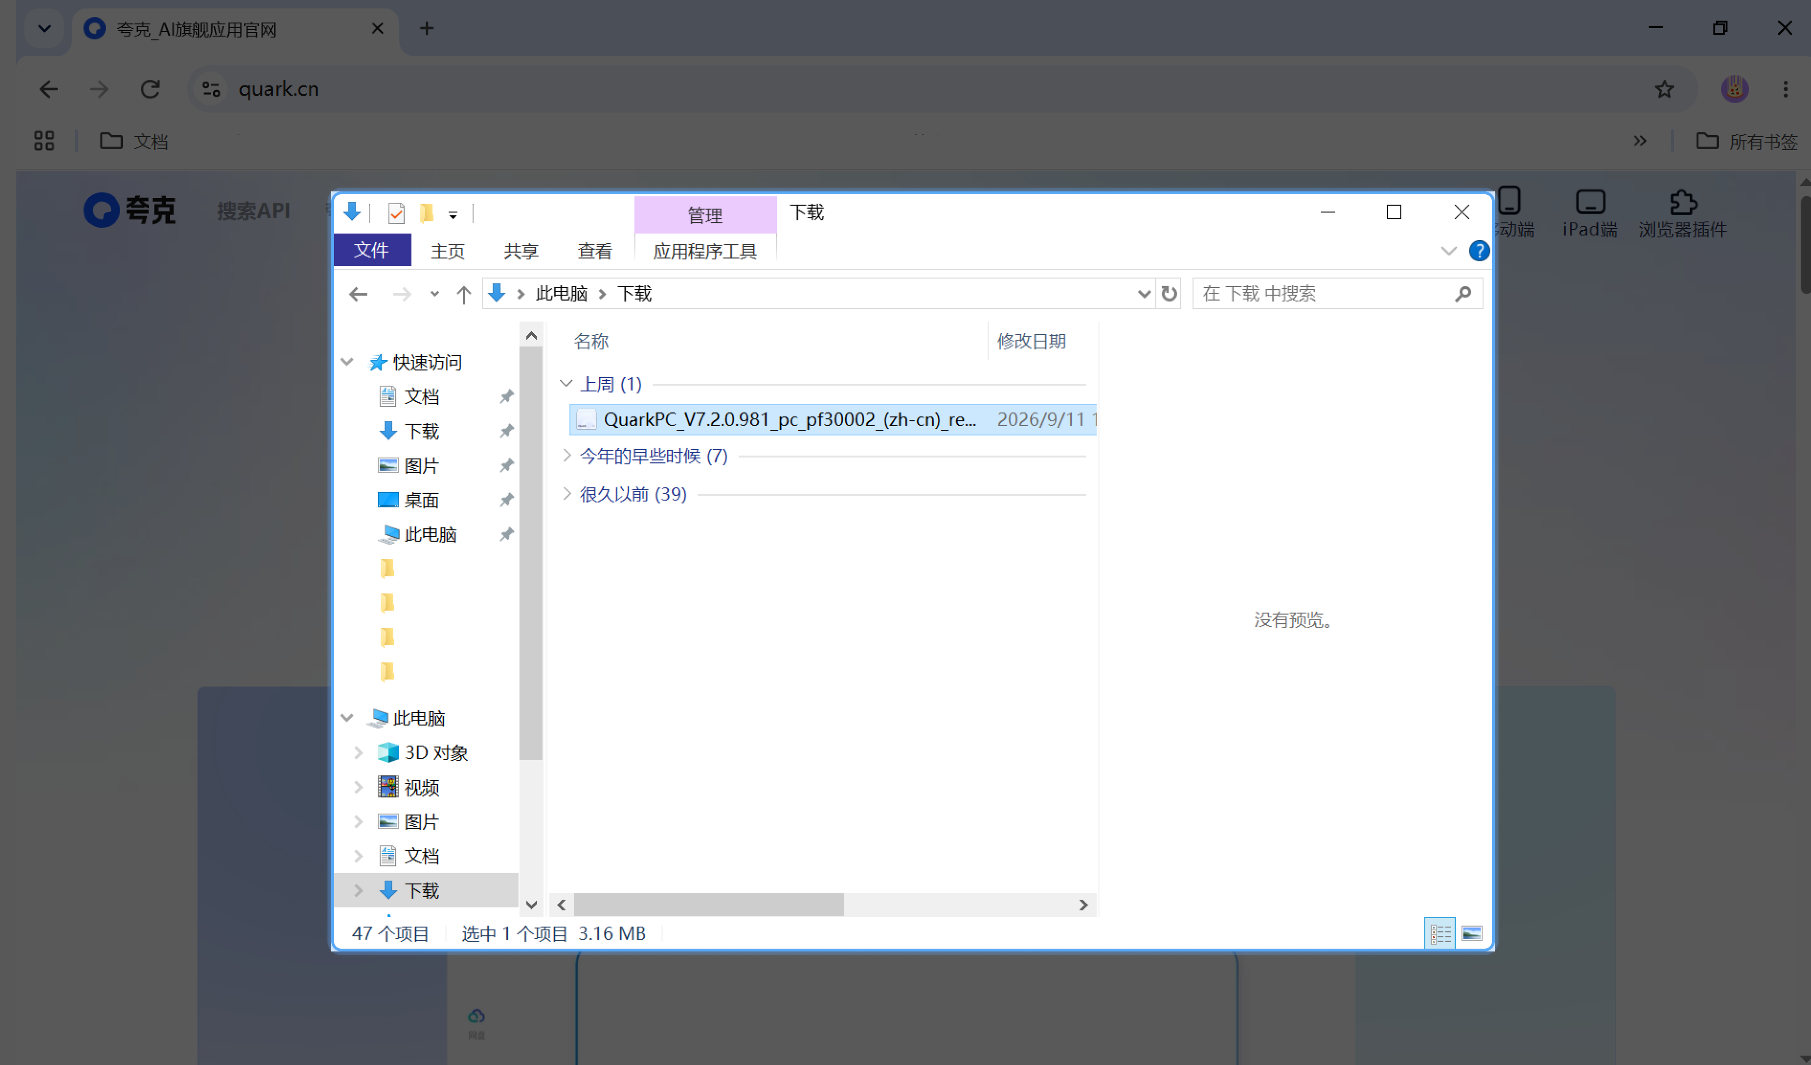Select 文档 under 快速访问
This screenshot has width=1811, height=1065.
tap(421, 397)
